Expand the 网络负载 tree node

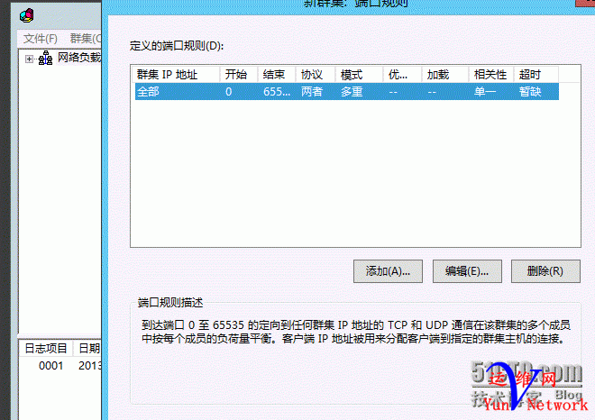coord(29,59)
